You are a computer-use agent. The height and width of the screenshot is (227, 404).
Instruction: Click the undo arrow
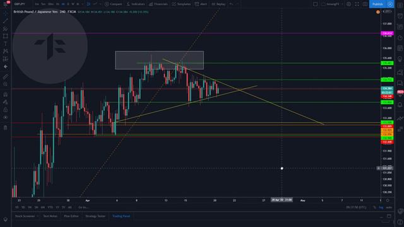coord(231,4)
